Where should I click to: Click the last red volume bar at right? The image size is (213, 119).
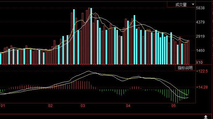(189, 52)
